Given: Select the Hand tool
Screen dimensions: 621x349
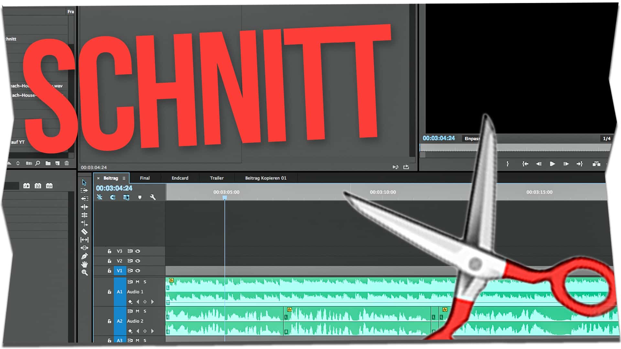Looking at the screenshot, I should click(x=84, y=264).
